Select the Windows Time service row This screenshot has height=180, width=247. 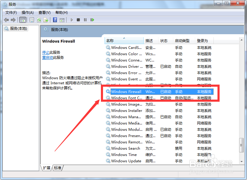pyautogui.click(x=159, y=154)
